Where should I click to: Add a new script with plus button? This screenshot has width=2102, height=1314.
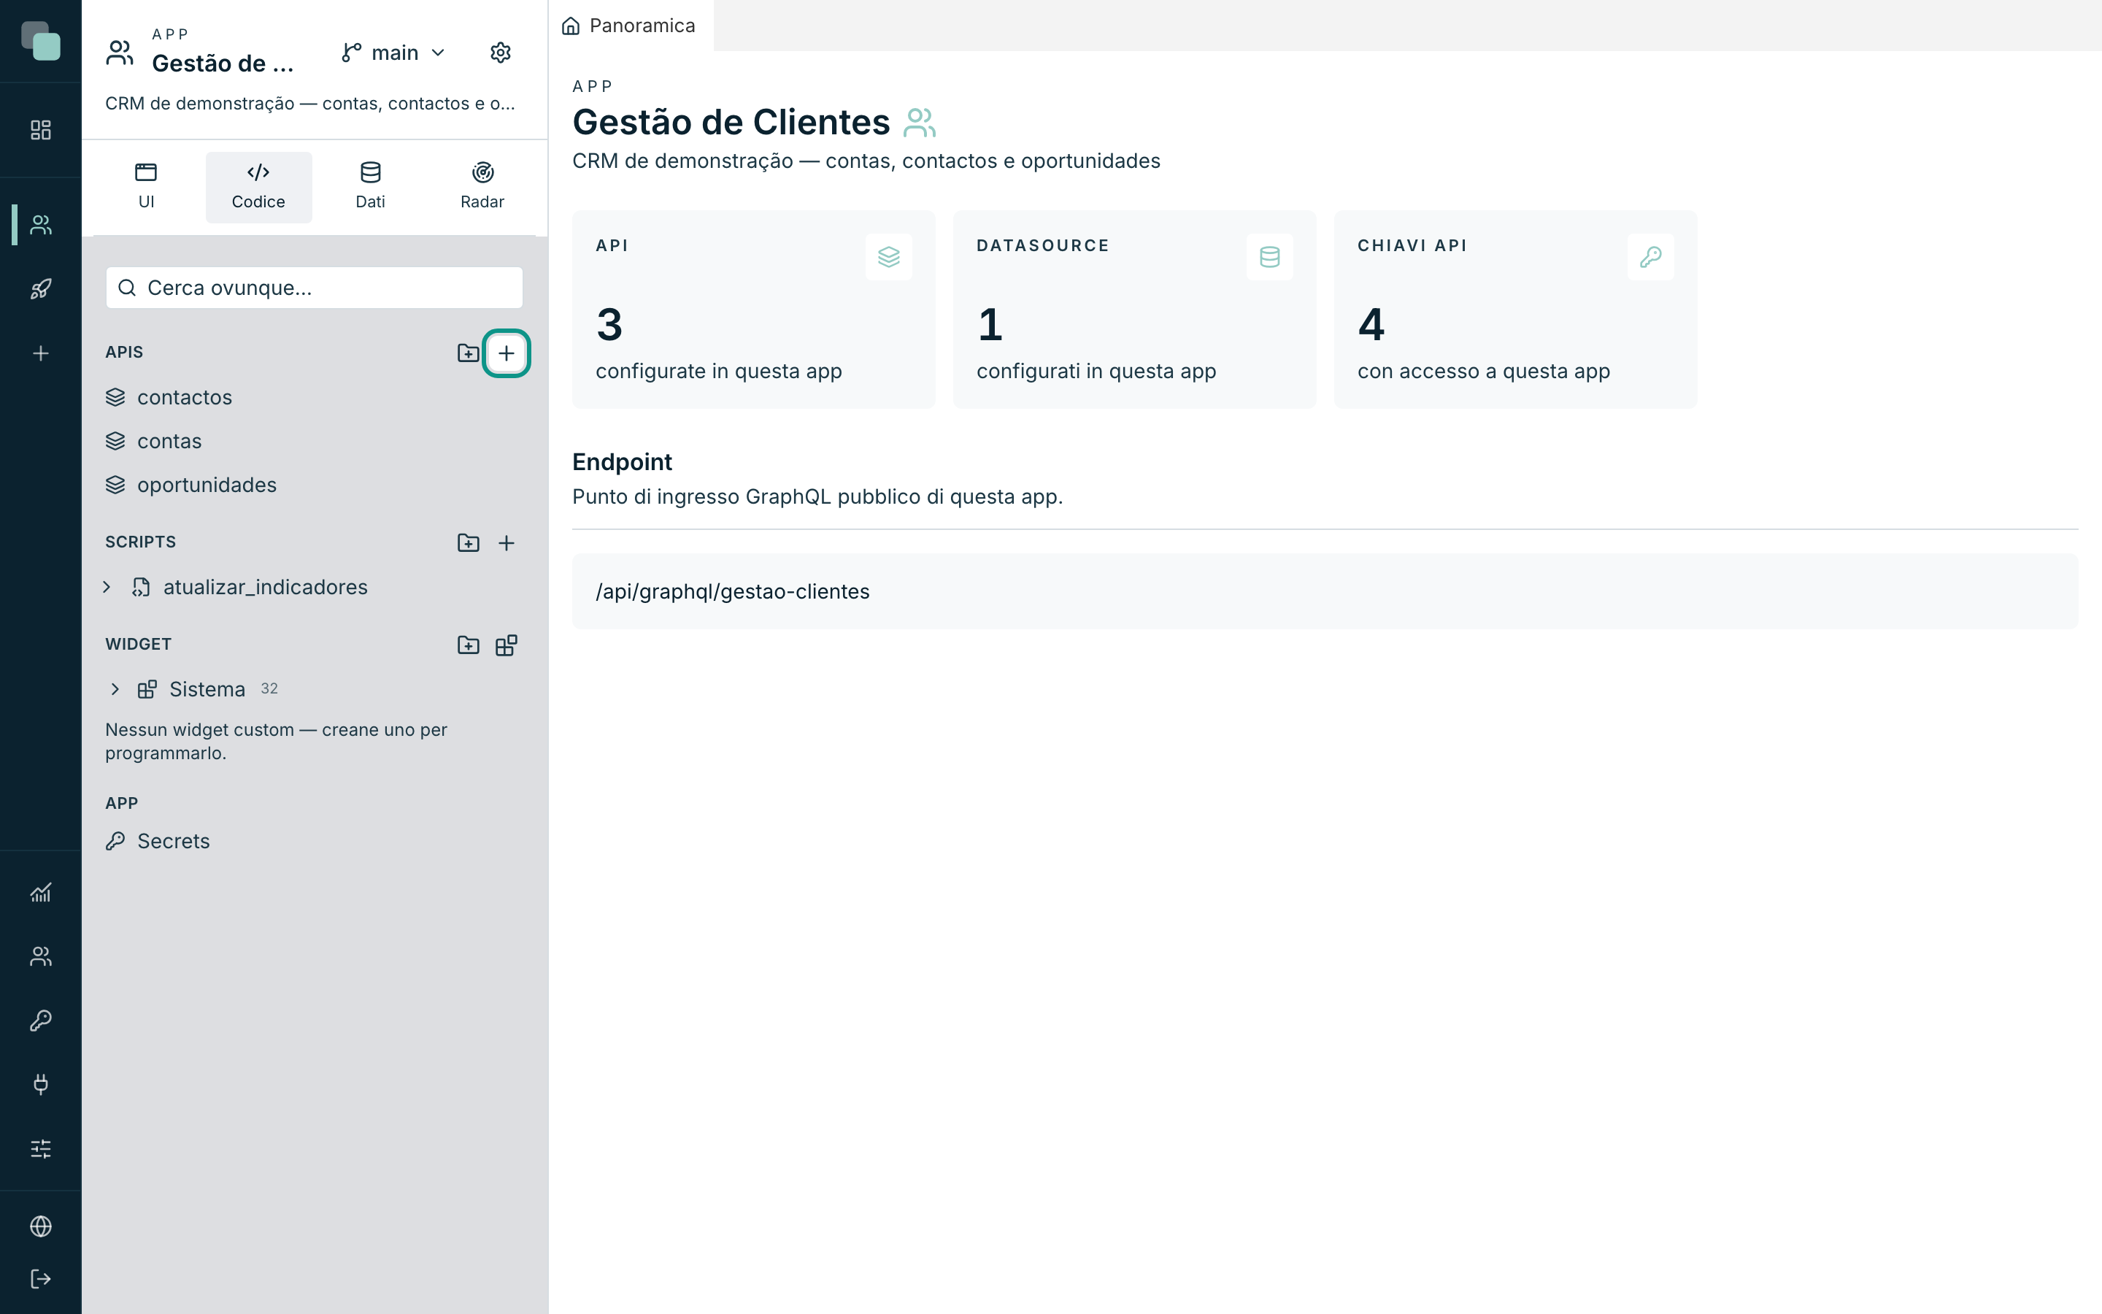pos(507,543)
